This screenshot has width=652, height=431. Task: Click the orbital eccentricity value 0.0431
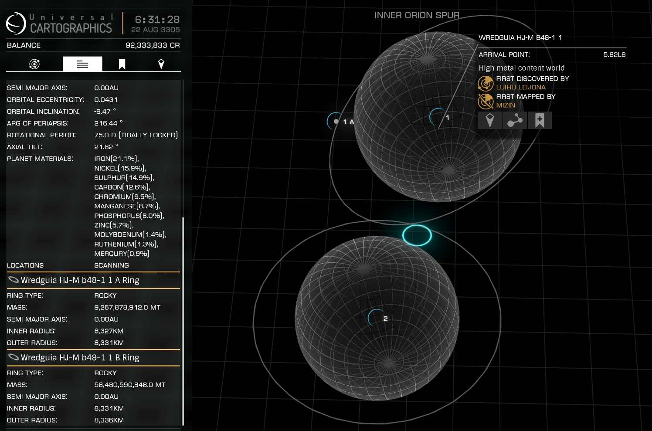(x=106, y=99)
